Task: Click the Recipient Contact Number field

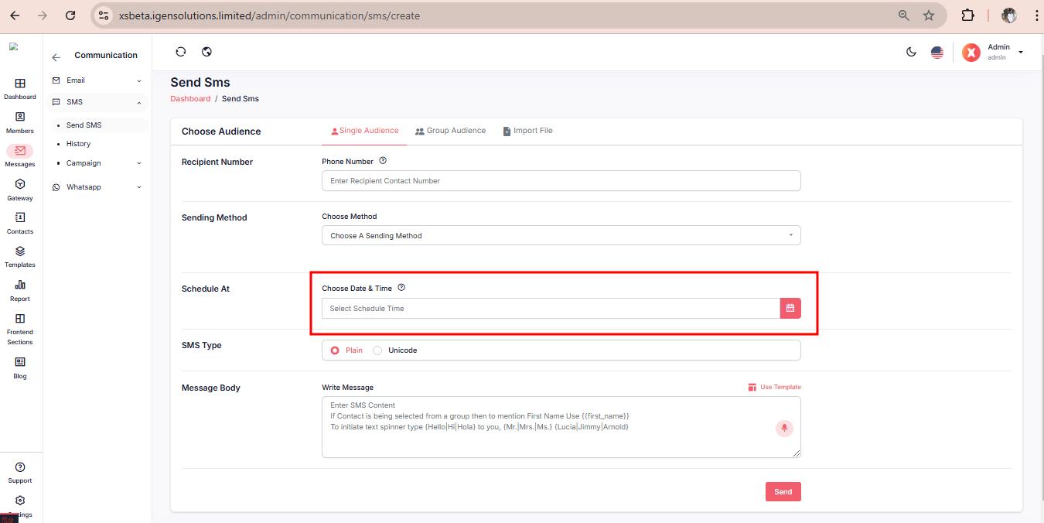Action: tap(561, 181)
